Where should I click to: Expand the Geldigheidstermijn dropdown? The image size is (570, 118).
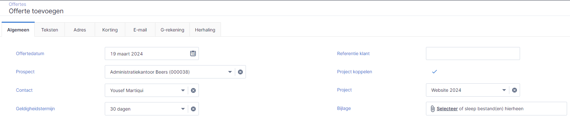[183, 109]
